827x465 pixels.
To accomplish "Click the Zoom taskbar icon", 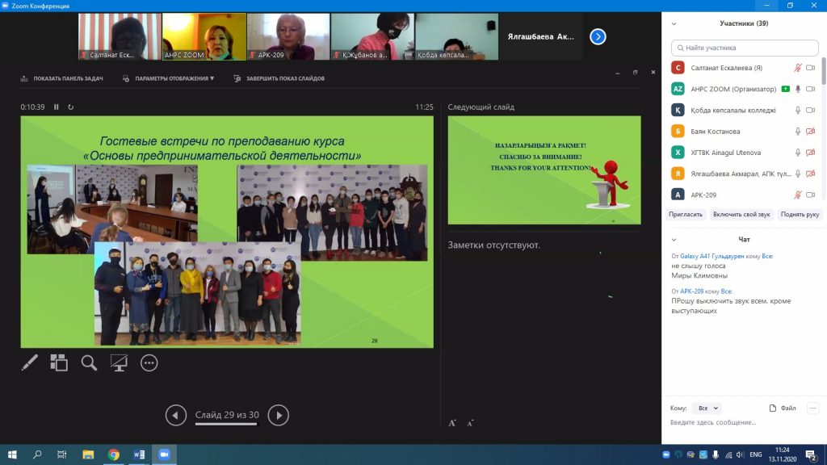I will point(164,455).
